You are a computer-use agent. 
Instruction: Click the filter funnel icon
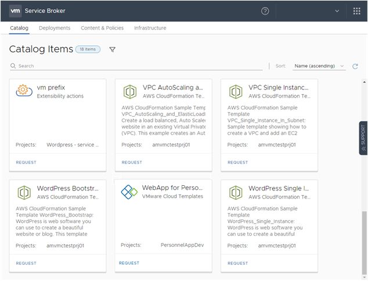[x=113, y=50]
